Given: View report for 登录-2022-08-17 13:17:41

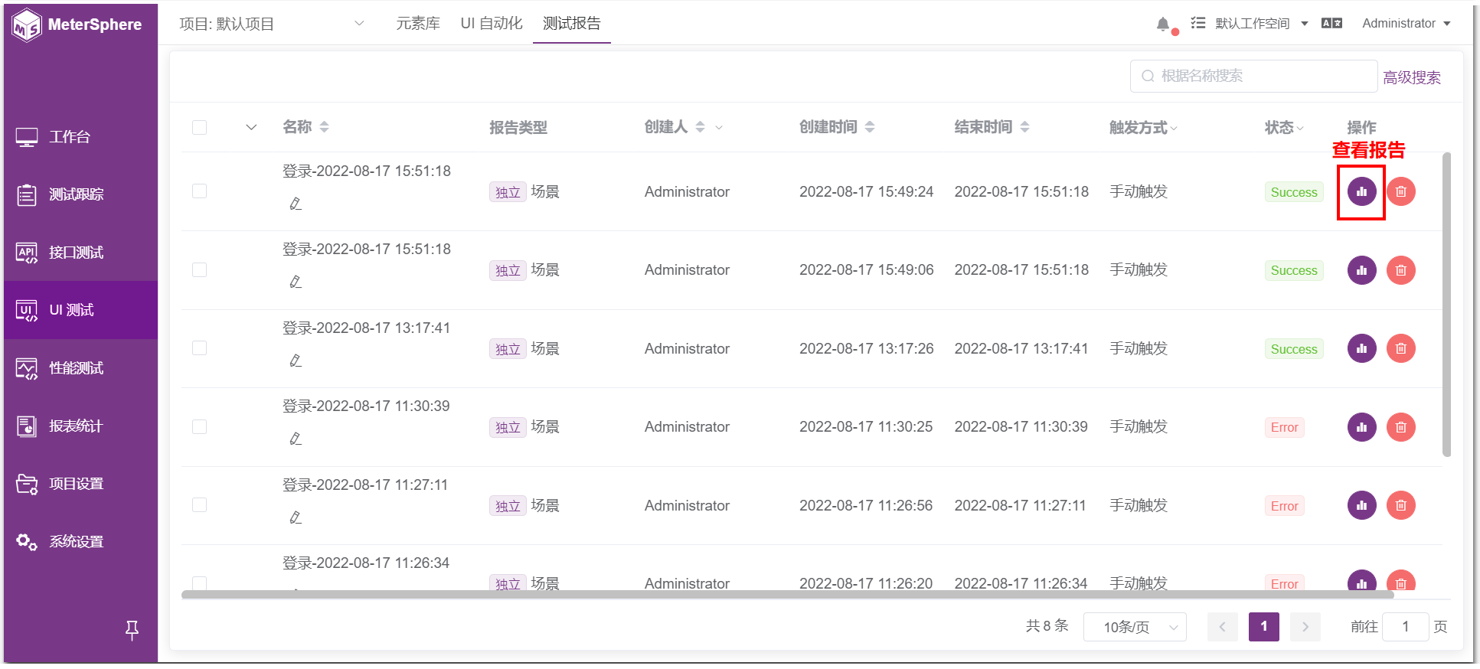Looking at the screenshot, I should click(1361, 348).
